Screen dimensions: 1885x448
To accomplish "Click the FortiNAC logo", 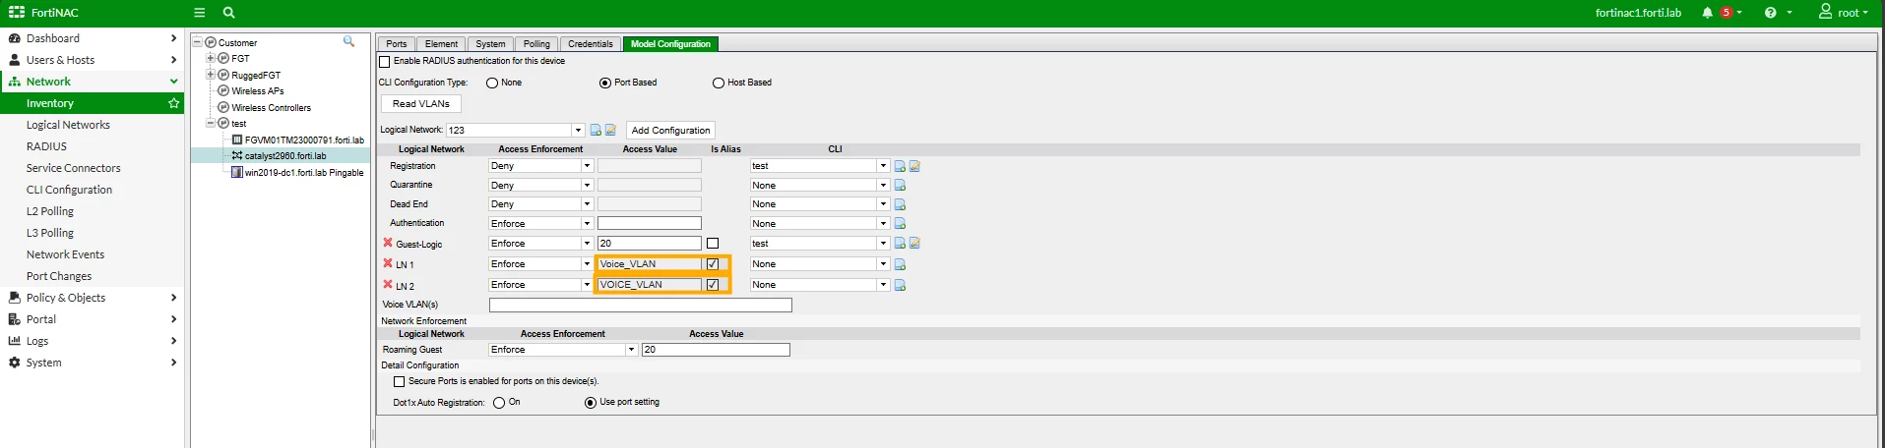I will click(43, 13).
